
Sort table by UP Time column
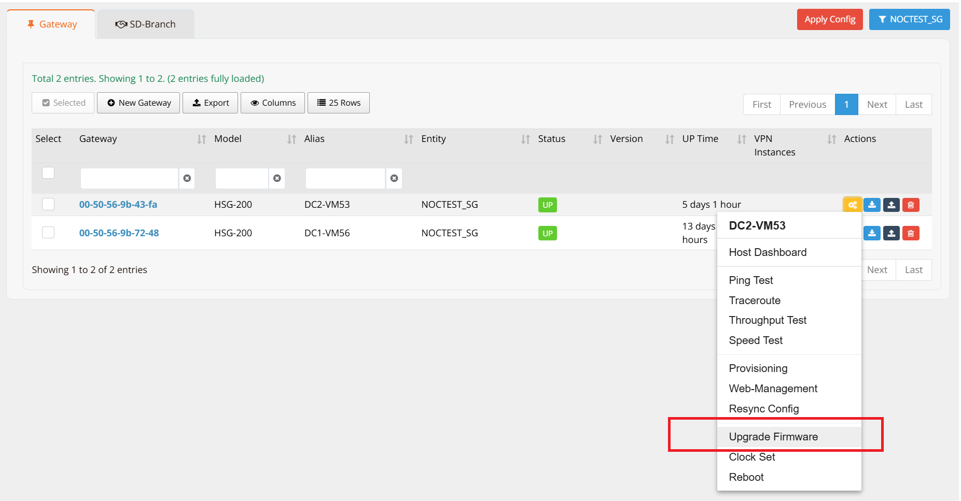(742, 139)
